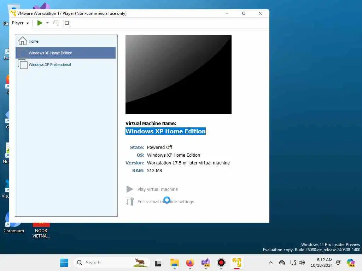This screenshot has width=362, height=271.
Task: Open the network tray icon
Action: click(x=293, y=263)
